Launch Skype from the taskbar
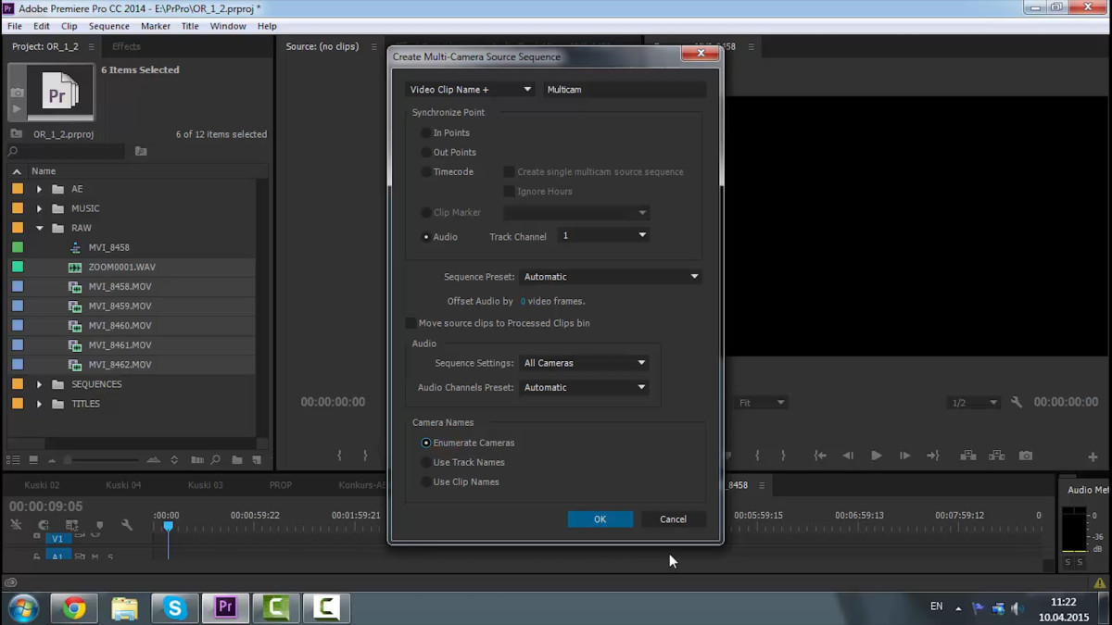Screen dimensions: 1112x625 175,607
